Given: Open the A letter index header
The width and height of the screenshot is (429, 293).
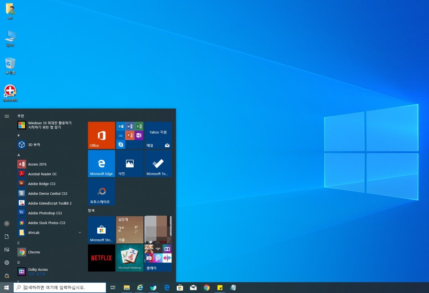Looking at the screenshot, I should (x=19, y=155).
